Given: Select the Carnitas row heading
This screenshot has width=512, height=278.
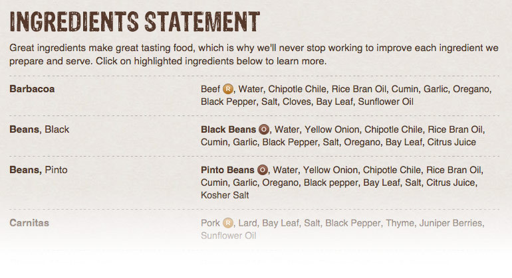Looking at the screenshot, I should [x=29, y=223].
